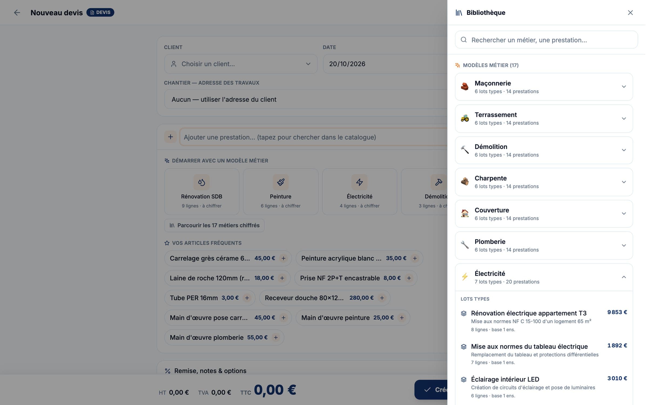The image size is (648, 405).
Task: Close the Bibliothèque panel
Action: point(630,13)
